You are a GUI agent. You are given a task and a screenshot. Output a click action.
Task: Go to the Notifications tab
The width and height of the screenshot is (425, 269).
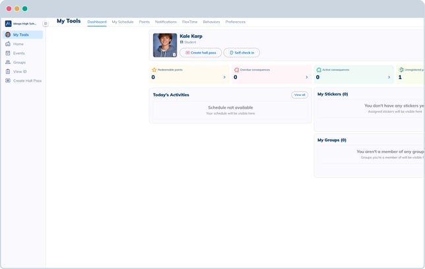(x=166, y=22)
